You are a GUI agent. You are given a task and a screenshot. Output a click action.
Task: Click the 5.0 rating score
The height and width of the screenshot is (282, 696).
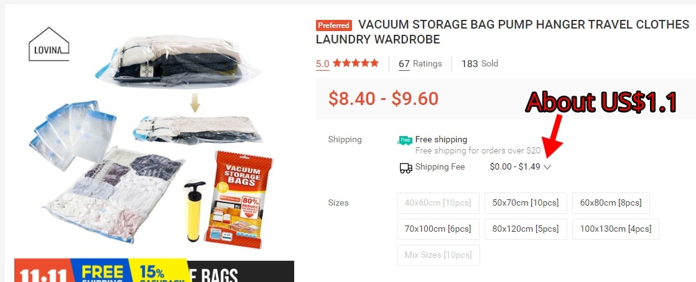tap(323, 63)
